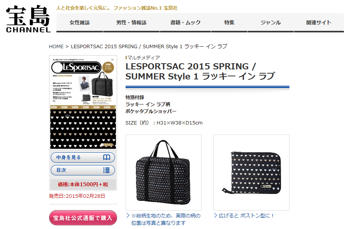This screenshot has height=229, width=347.
Task: Expand the 関連サイト navigation tab
Action: pyautogui.click(x=319, y=22)
